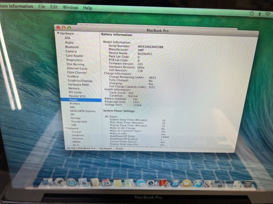Image resolution: width=273 pixels, height=204 pixels.
Task: Select Hardware RAID in the sidebar
Action: (78, 85)
